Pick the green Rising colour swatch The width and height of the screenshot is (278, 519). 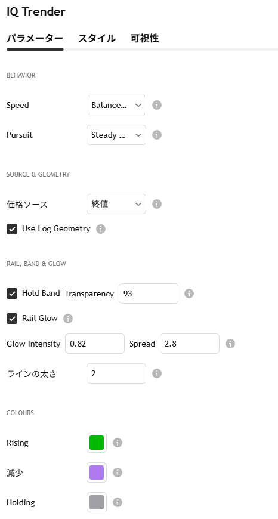point(97,443)
